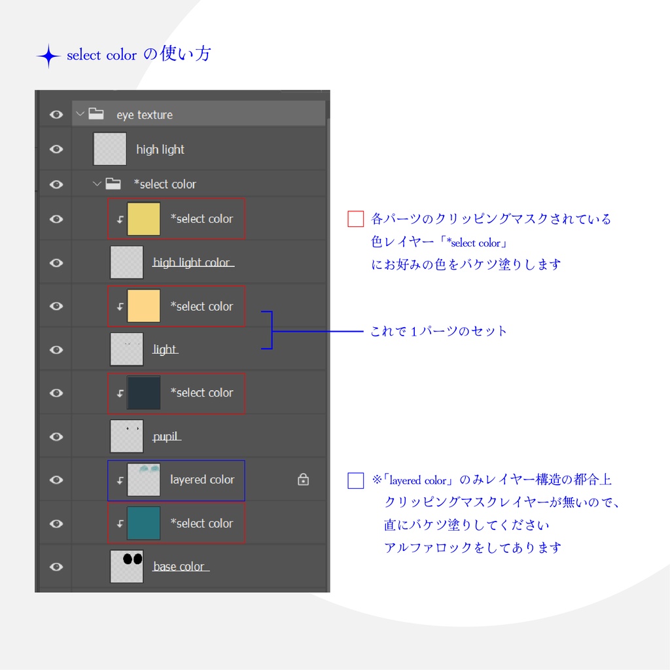Screen dimensions: 670x670
Task: Hide the pupil layer
Action: [56, 436]
